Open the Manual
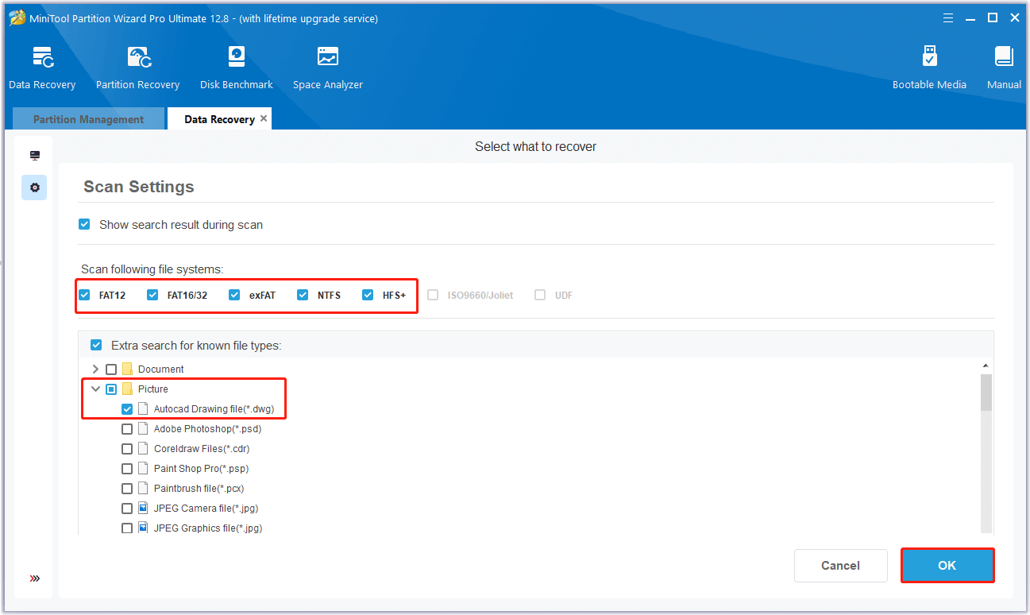 click(1004, 68)
